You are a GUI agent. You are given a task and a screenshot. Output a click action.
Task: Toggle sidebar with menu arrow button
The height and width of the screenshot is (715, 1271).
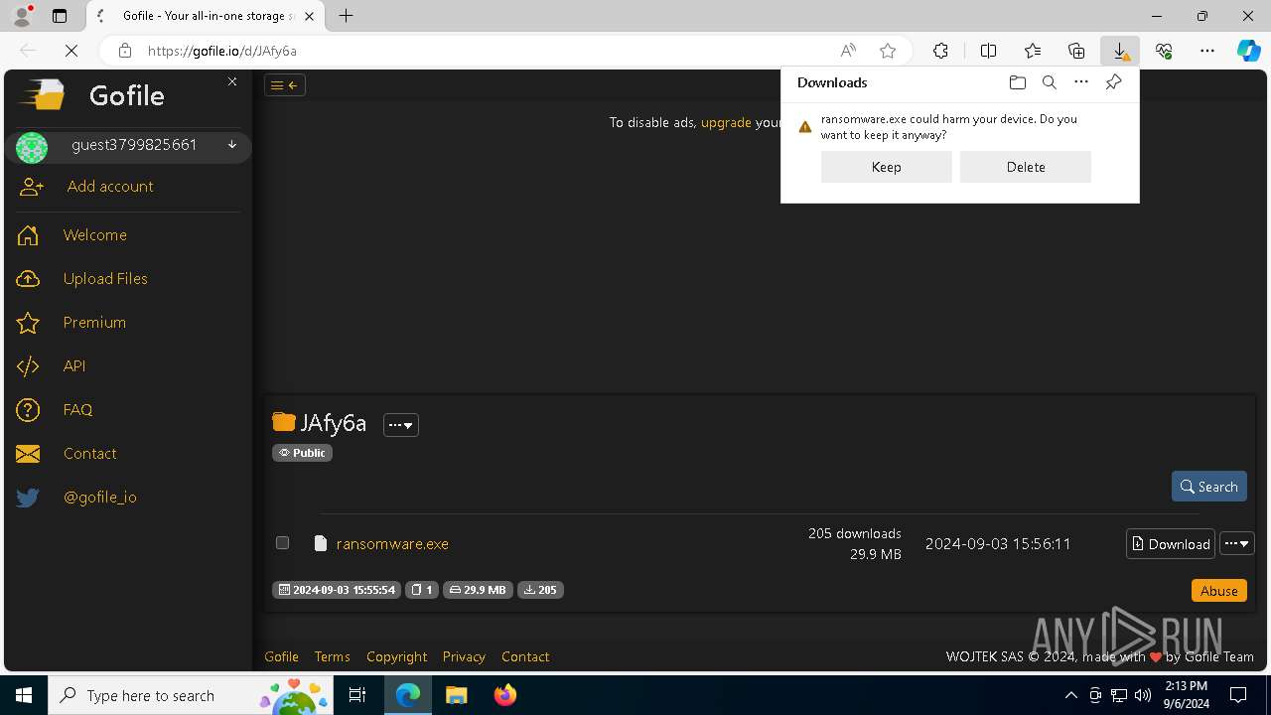[285, 85]
